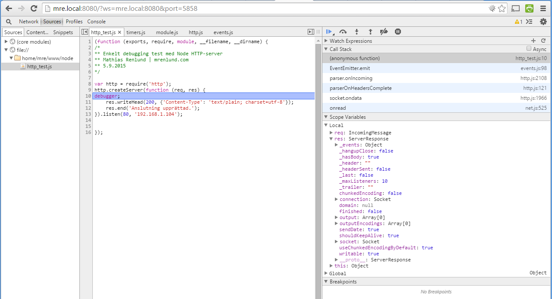The height and width of the screenshot is (299, 552).
Task: Collapse the Call Stack section
Action: pos(326,49)
